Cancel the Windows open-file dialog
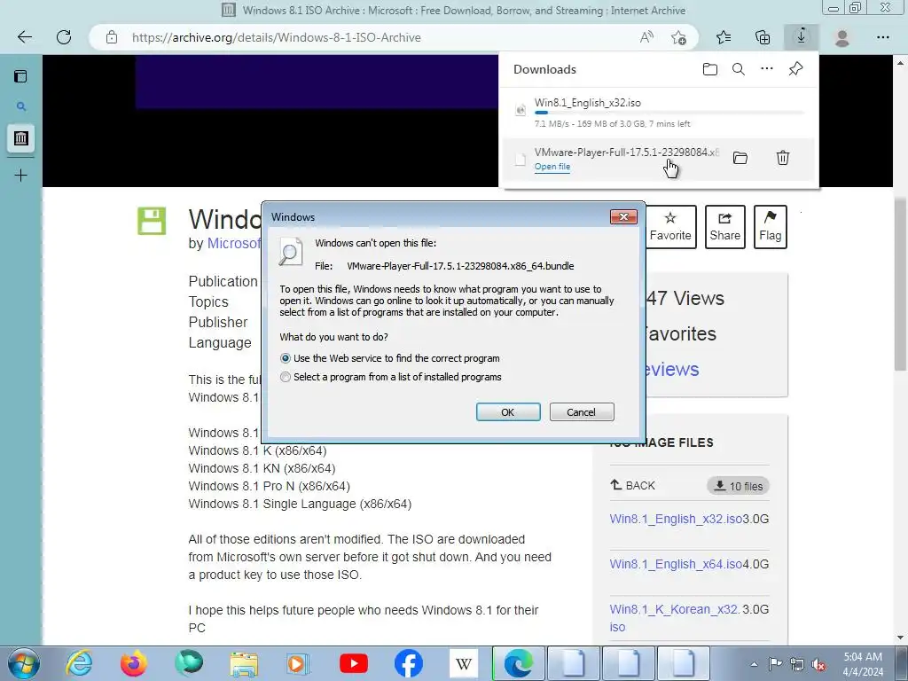 (582, 412)
